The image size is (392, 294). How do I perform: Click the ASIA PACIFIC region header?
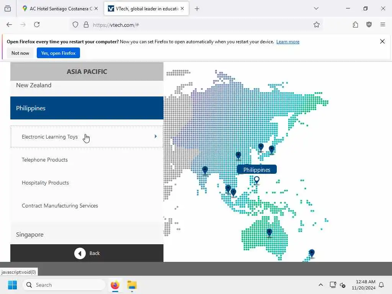87,72
